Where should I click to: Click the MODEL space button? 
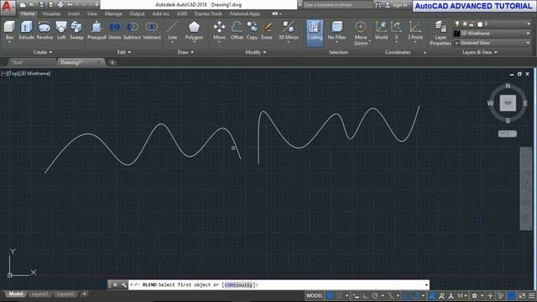click(315, 295)
